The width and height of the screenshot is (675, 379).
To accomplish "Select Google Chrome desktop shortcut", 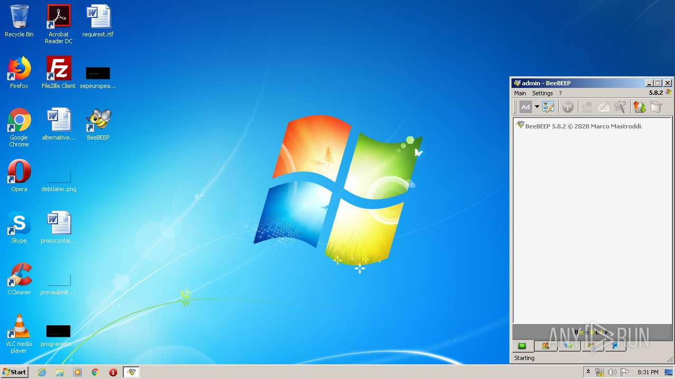I will coord(19,127).
